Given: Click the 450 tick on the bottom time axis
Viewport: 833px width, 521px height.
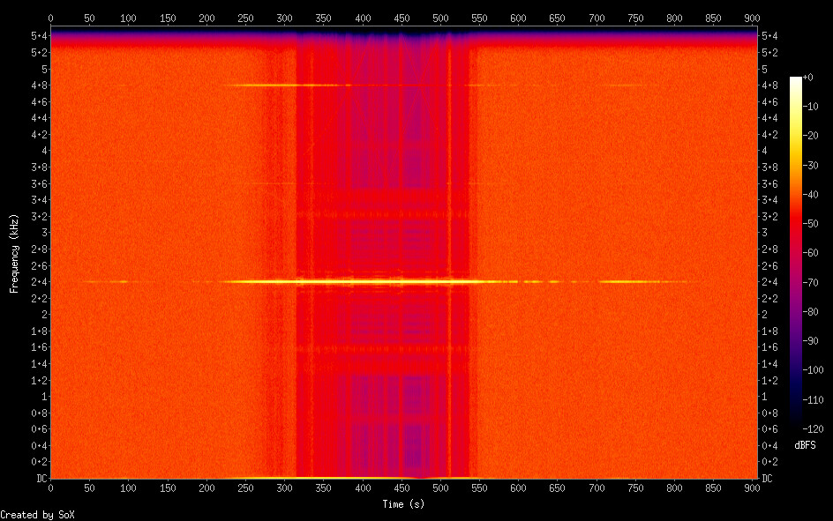Looking at the screenshot, I should [401, 488].
